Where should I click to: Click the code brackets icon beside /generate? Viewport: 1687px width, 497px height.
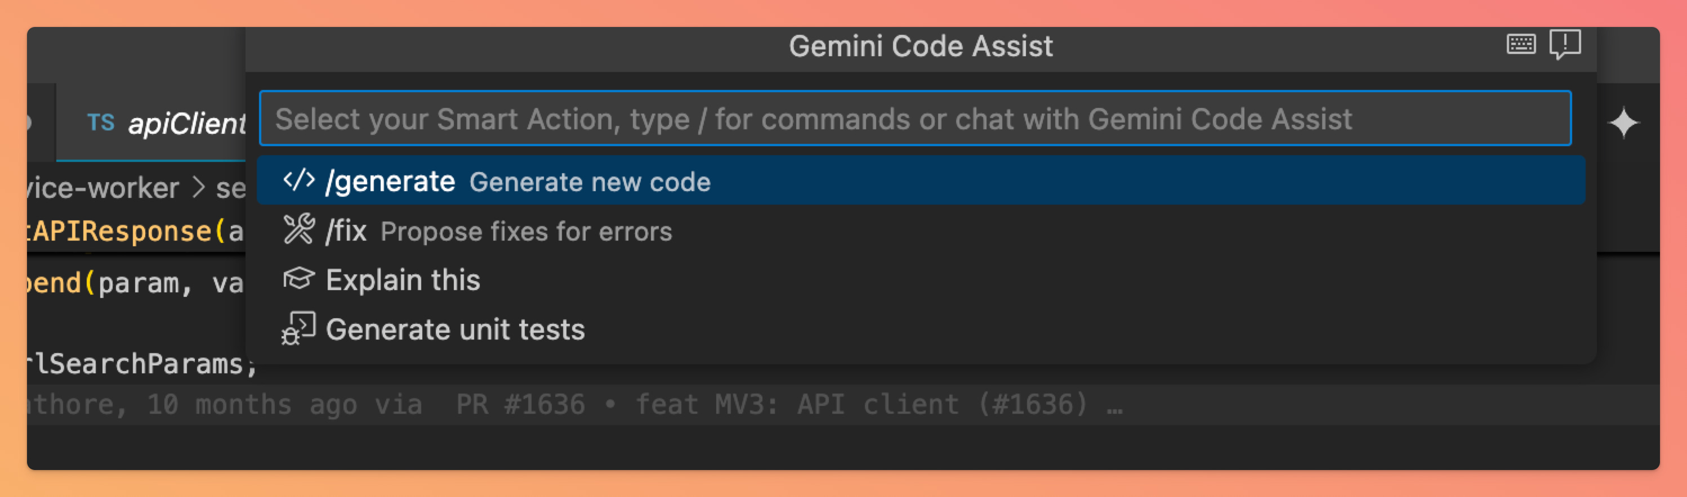[298, 180]
